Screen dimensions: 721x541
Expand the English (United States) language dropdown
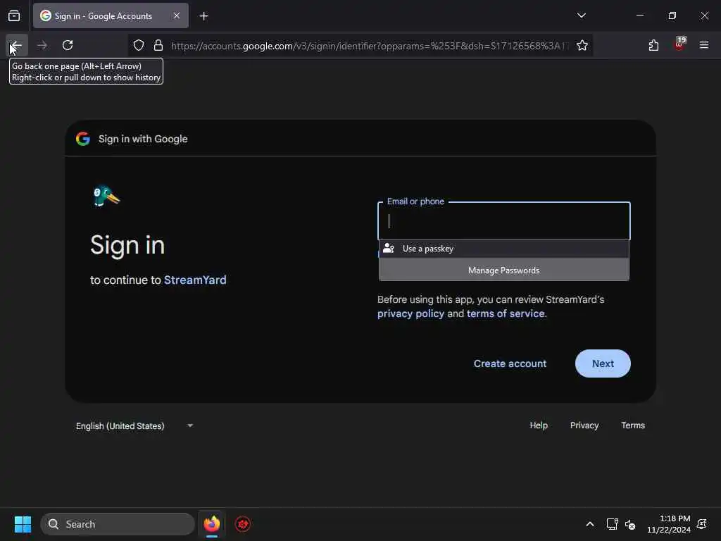tap(134, 426)
